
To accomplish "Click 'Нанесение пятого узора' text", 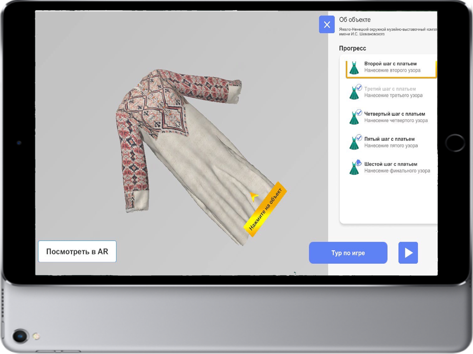I will pyautogui.click(x=391, y=146).
